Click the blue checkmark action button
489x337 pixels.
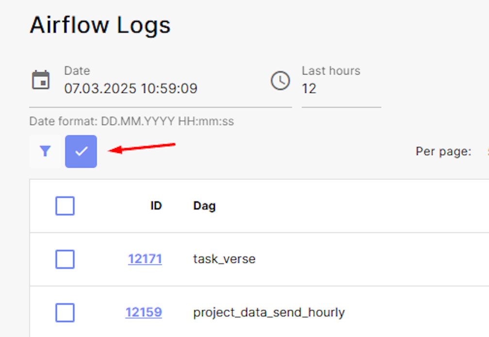tap(81, 152)
